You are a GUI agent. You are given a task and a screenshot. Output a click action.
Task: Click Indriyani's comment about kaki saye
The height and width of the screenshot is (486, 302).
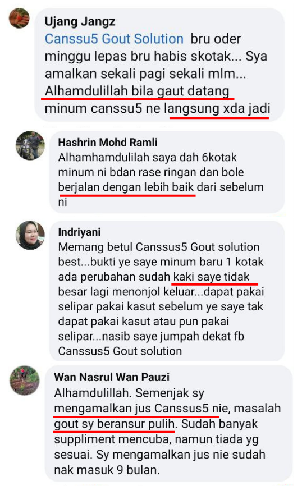point(161,299)
